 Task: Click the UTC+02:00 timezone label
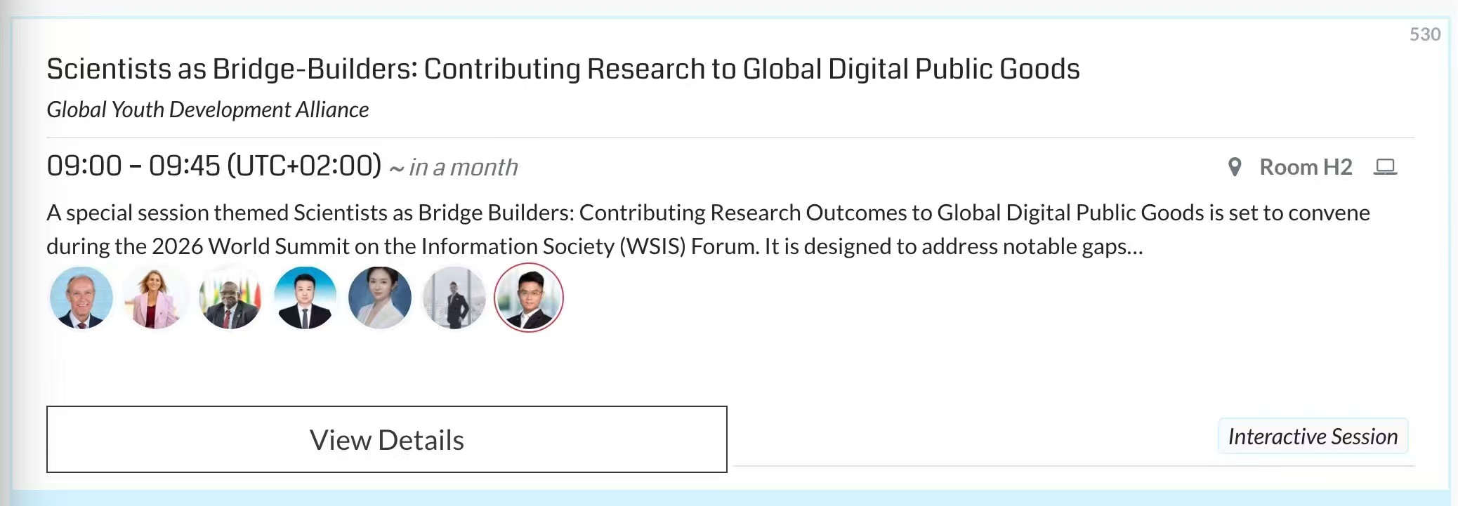point(304,166)
